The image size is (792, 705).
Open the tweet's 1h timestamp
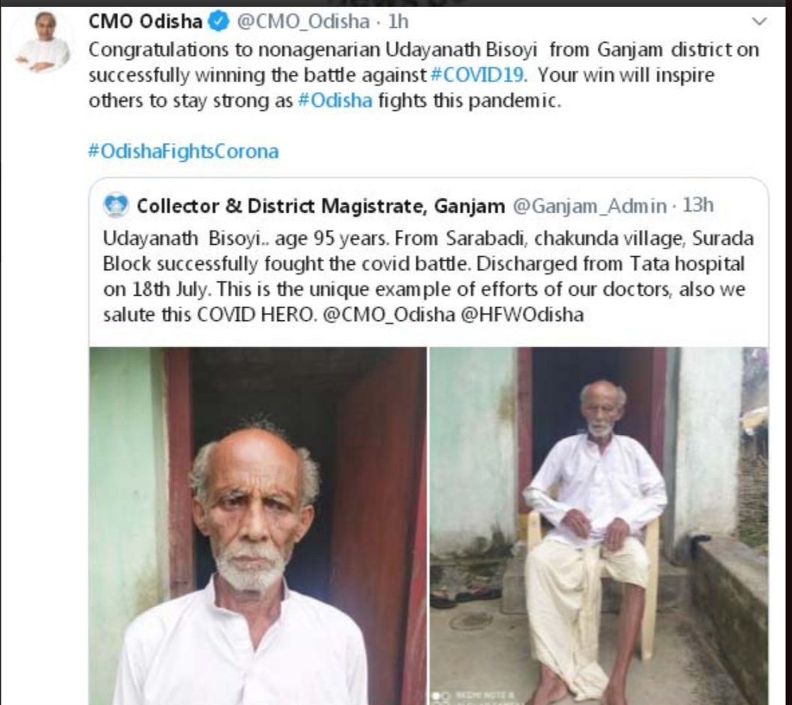click(398, 22)
